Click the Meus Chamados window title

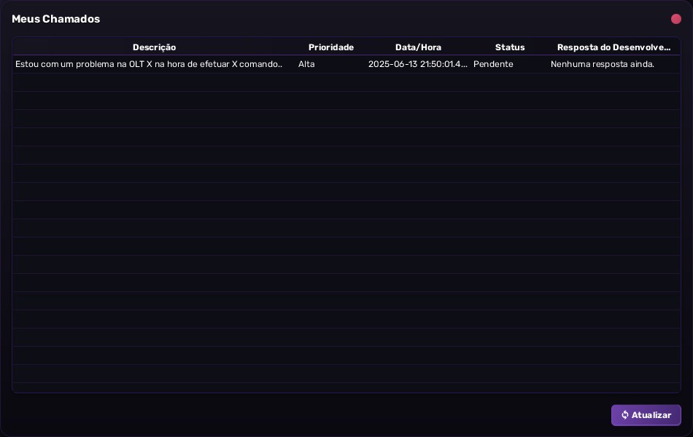(x=55, y=19)
